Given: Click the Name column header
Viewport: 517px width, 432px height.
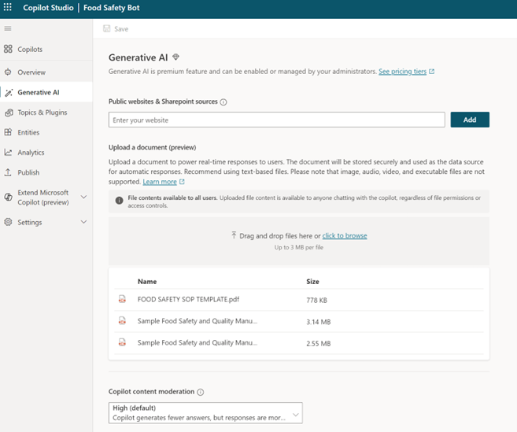Looking at the screenshot, I should click(x=147, y=281).
